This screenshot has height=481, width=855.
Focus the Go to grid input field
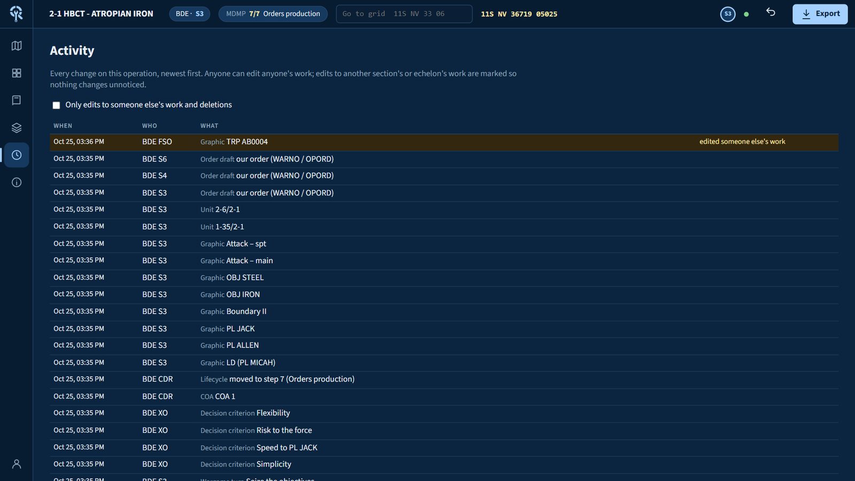[x=404, y=14]
